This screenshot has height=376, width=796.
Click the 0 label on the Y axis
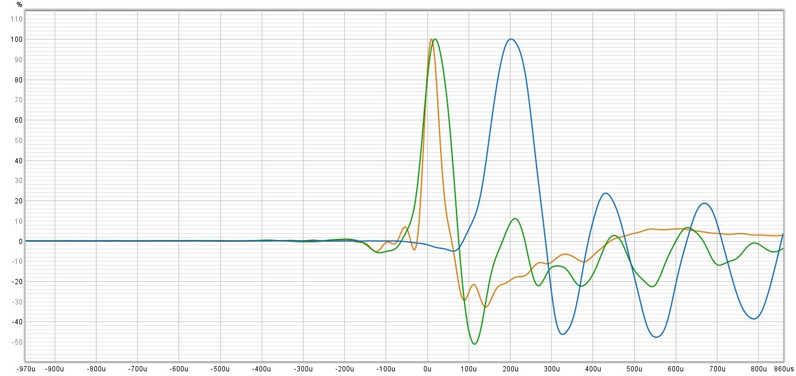20,241
